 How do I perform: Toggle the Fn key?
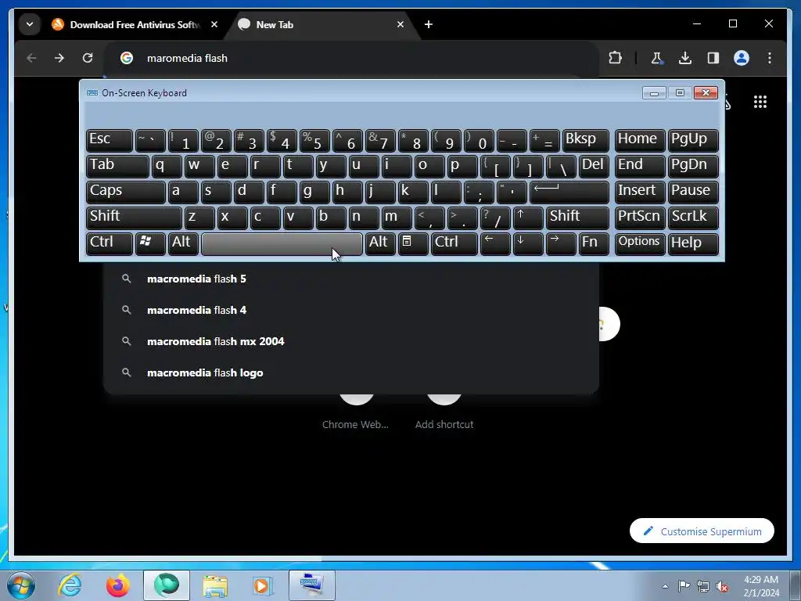point(594,244)
